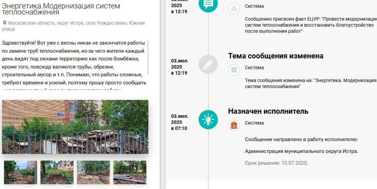This screenshot has width=377, height=189.
Task: Click the user silhouette avatar icon
Action: 234,8
